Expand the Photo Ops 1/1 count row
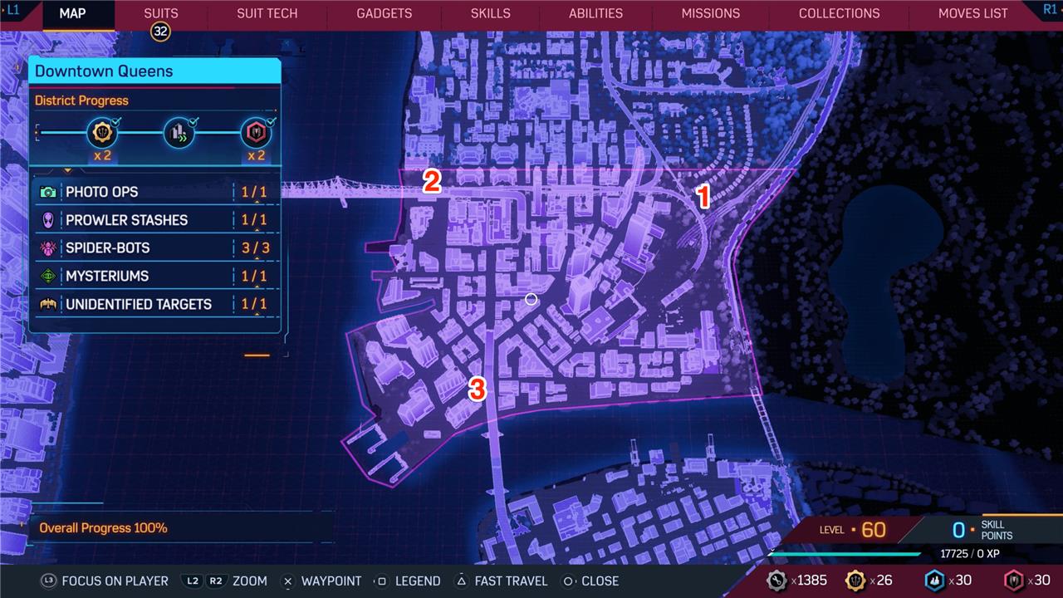The image size is (1063, 598). (x=254, y=192)
